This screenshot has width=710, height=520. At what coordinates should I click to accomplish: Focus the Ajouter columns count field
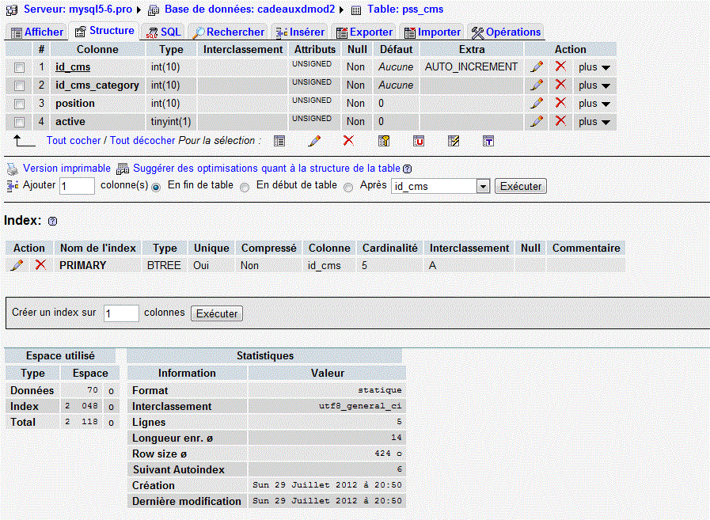77,186
